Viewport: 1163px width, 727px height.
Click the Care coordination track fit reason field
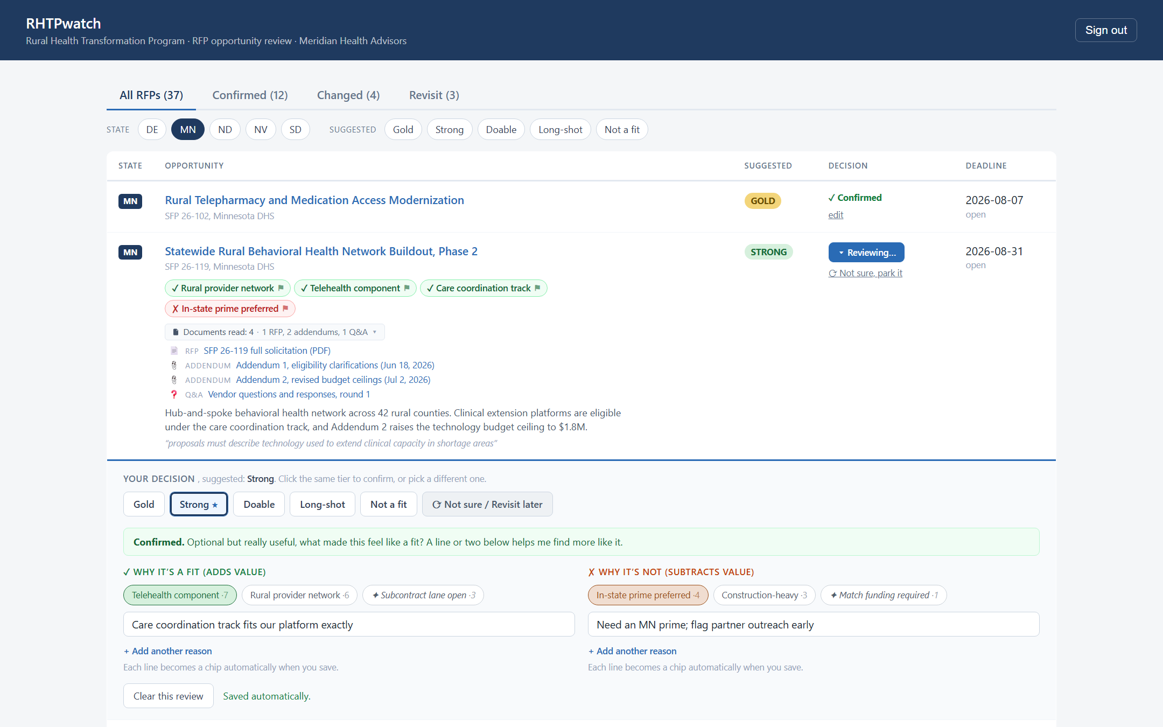point(349,624)
